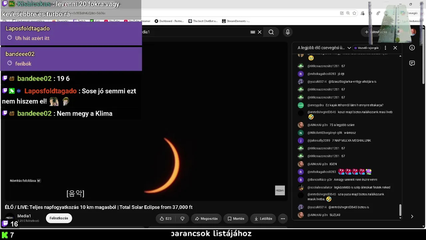Open the live chat three-dot menu
The image size is (426, 240).
tap(385, 48)
